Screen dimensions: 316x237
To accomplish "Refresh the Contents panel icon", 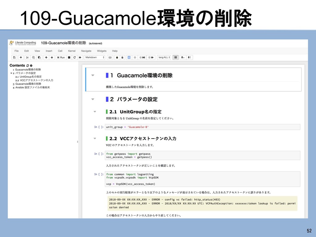I will coord(27,65).
